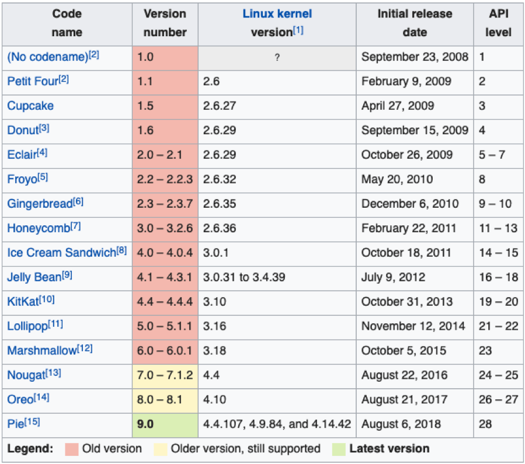Click the green "9.0" version cell

(165, 425)
